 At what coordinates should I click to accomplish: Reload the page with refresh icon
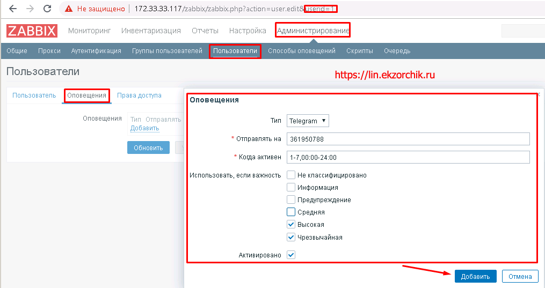point(47,9)
